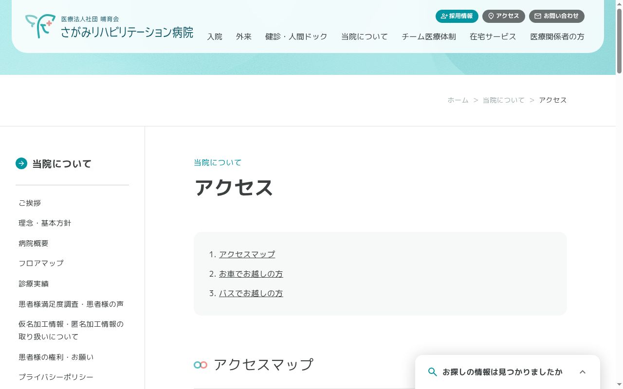The height and width of the screenshot is (389, 623).
Task: Click the お探しの情報は見つかりましたか panel title
Action: pyautogui.click(x=502, y=372)
